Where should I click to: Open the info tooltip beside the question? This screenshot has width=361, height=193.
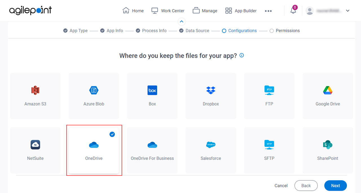[x=242, y=56]
